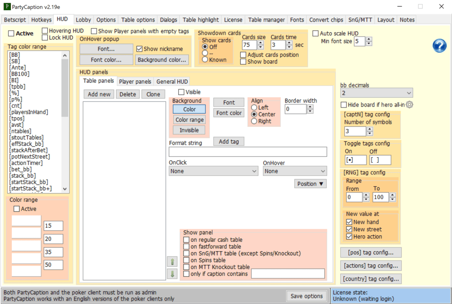Click the PartyCaption app icon in title bar
The image size is (452, 304).
pos(7,7)
